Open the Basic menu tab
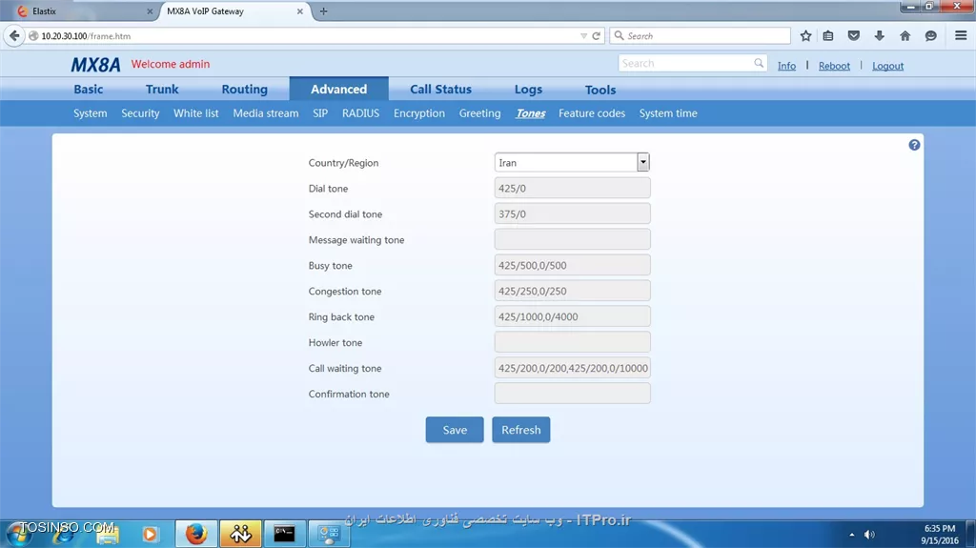 (89, 89)
